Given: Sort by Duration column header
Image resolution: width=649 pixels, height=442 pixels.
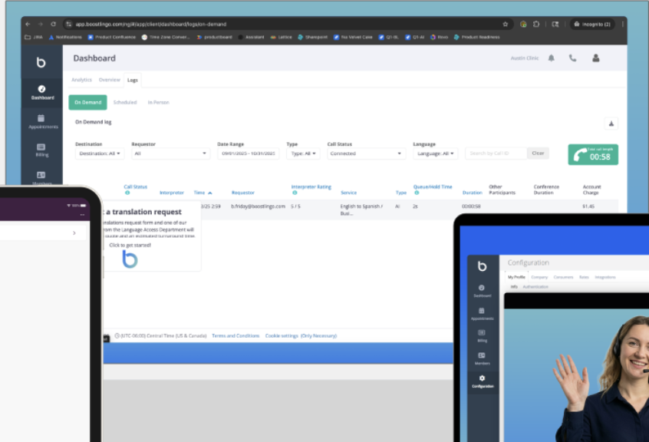Looking at the screenshot, I should pyautogui.click(x=473, y=193).
